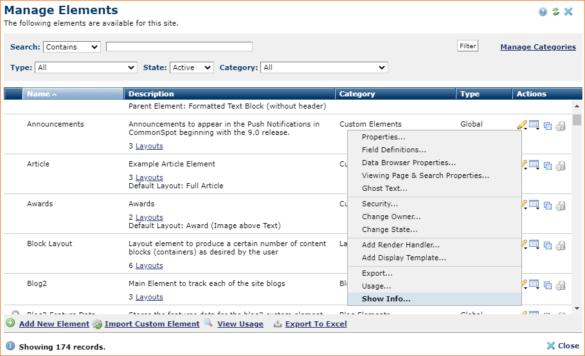Open the Type filter dropdown
This screenshot has height=356, width=585.
86,67
